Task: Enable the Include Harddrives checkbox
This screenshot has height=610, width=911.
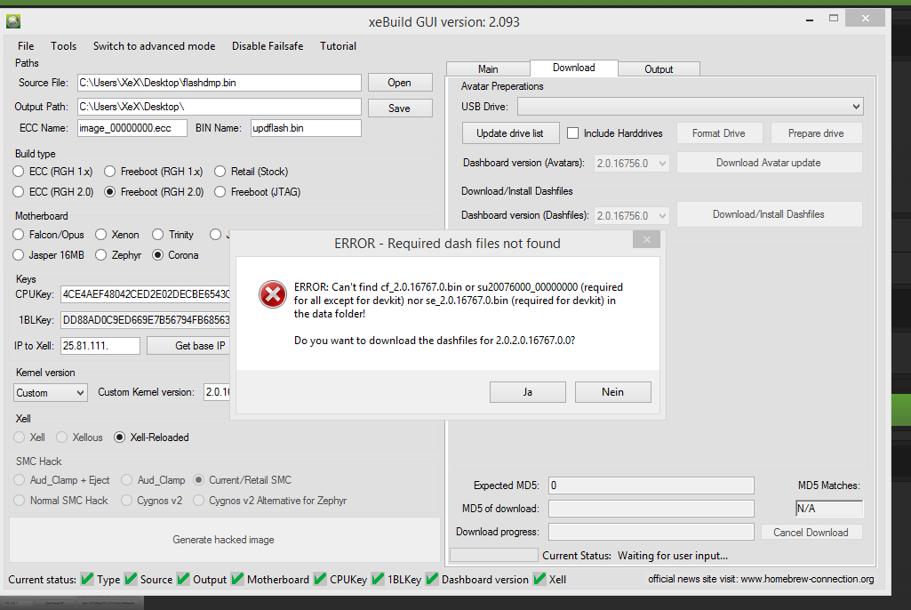Action: tap(571, 132)
